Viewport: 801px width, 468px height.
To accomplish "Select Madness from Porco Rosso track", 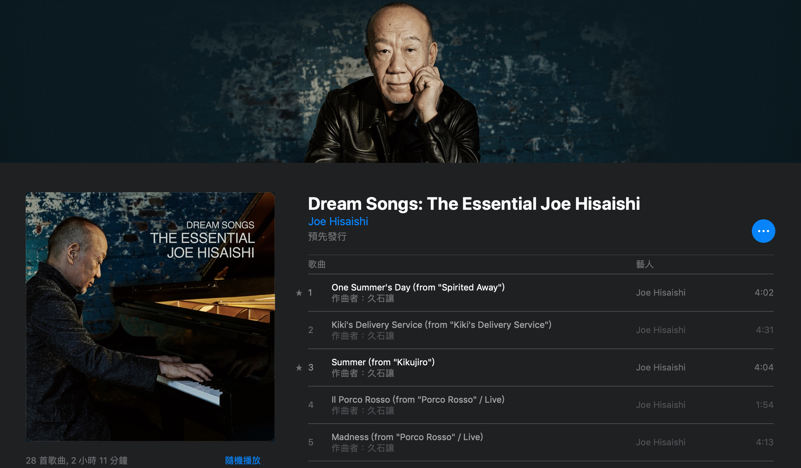I will tap(541, 442).
